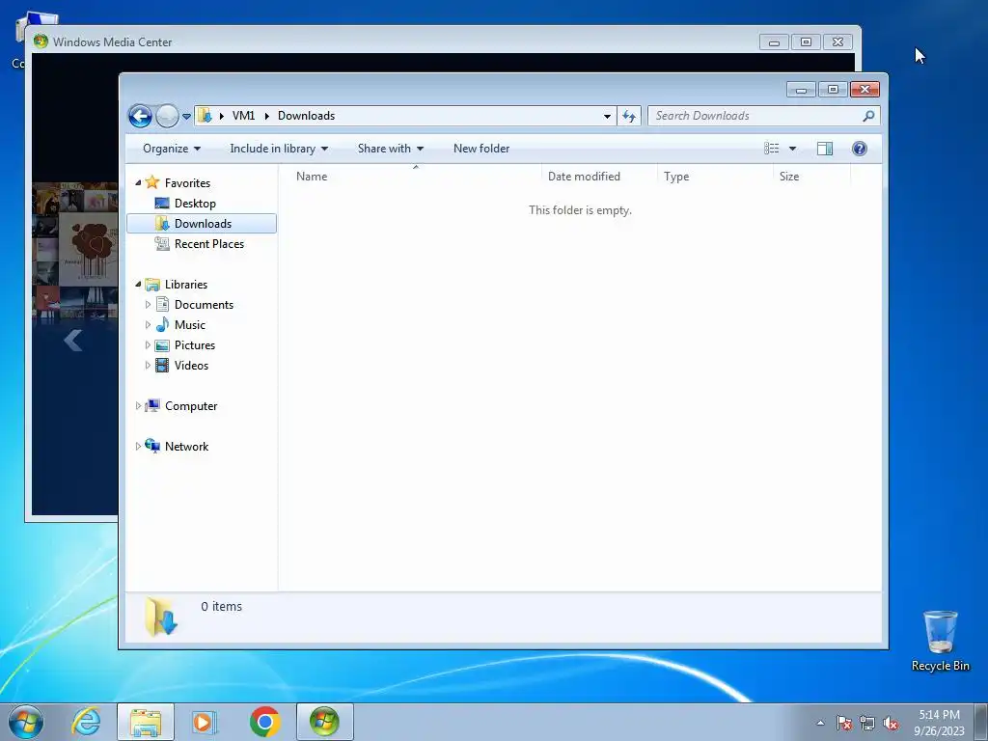Click Windows Explorer taskbar button

[x=146, y=722]
